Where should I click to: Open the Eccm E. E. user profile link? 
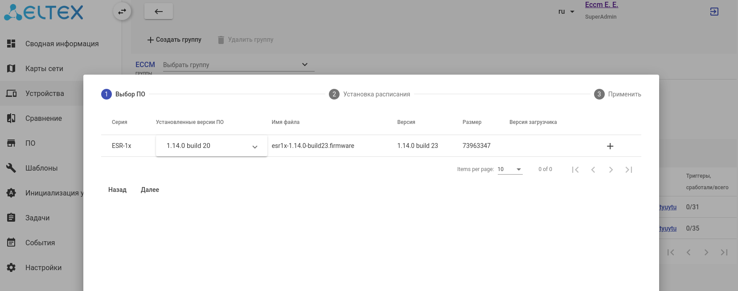click(x=601, y=5)
